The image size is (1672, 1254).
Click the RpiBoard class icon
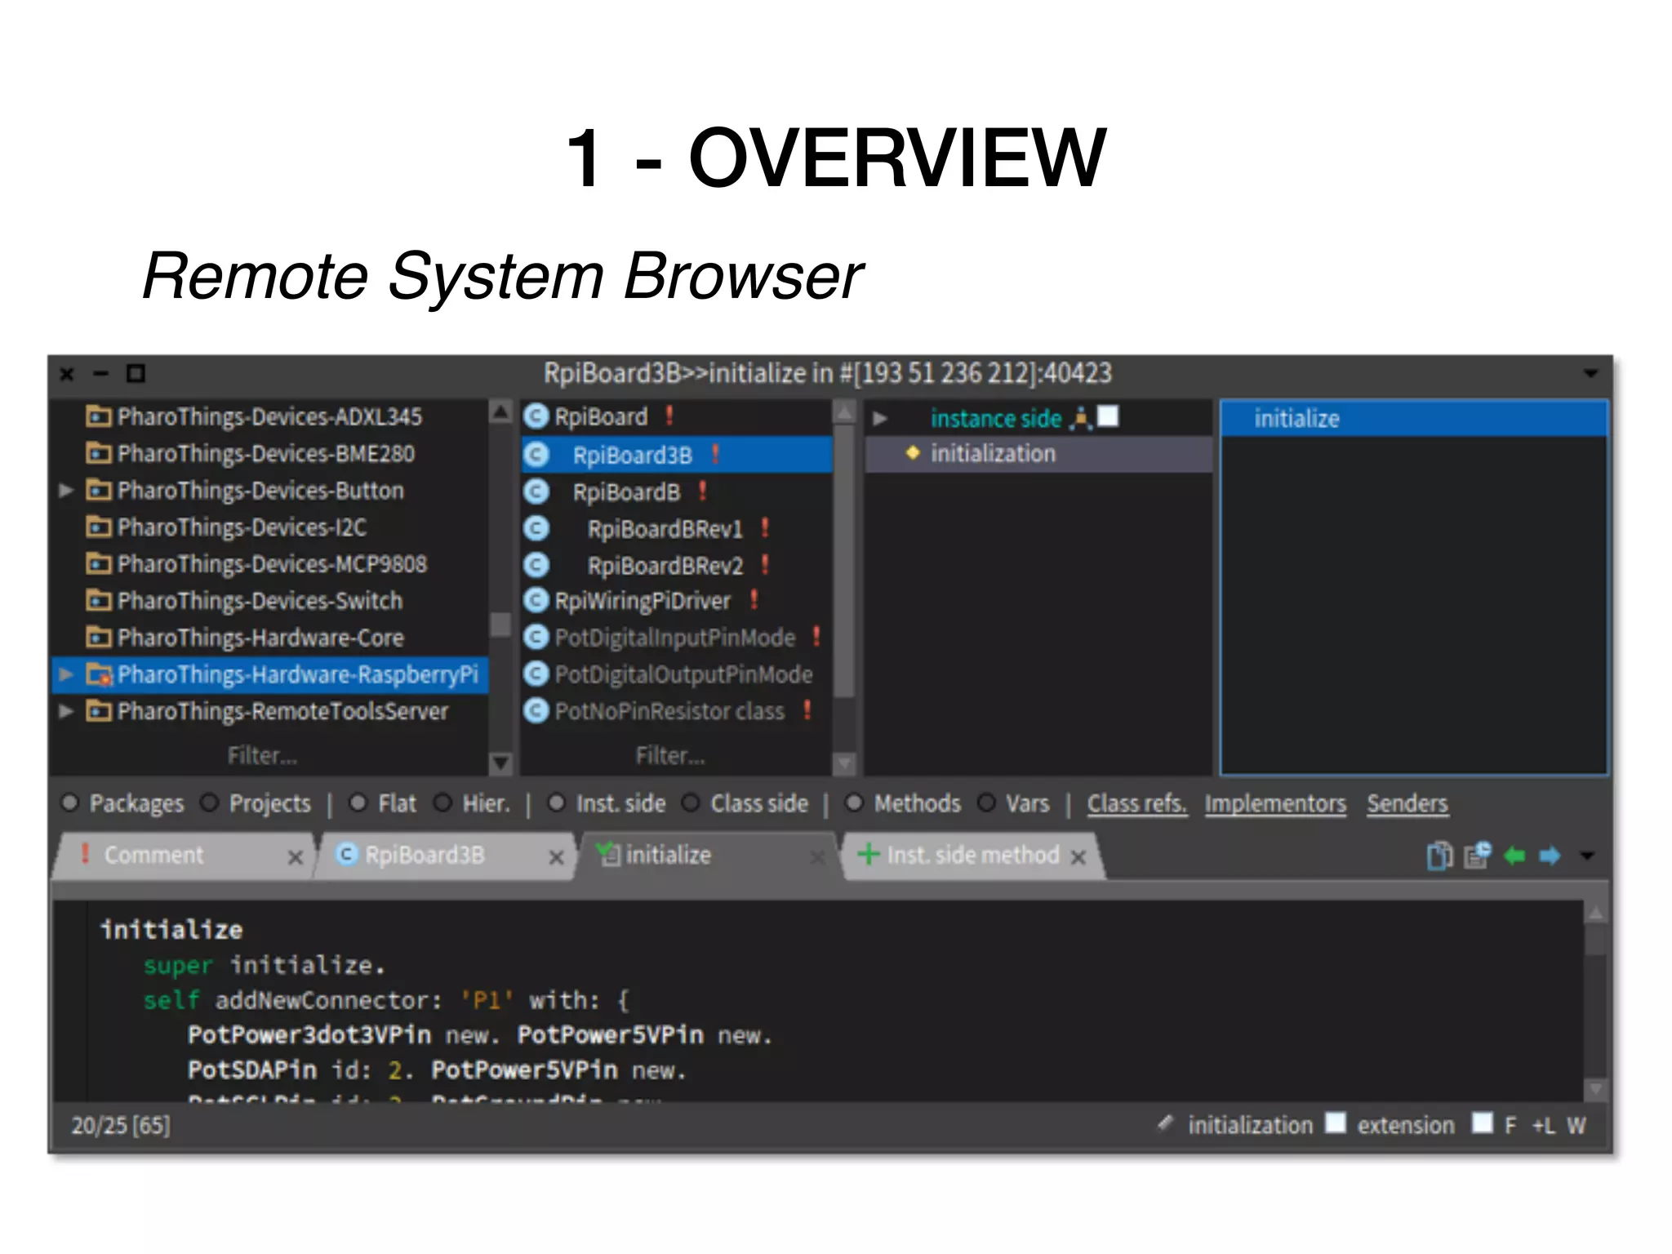tap(536, 417)
